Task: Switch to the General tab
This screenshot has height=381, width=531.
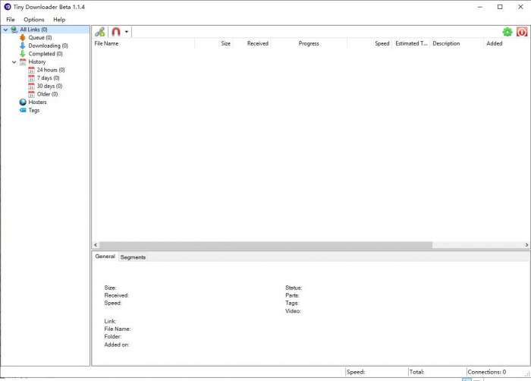Action: [105, 257]
